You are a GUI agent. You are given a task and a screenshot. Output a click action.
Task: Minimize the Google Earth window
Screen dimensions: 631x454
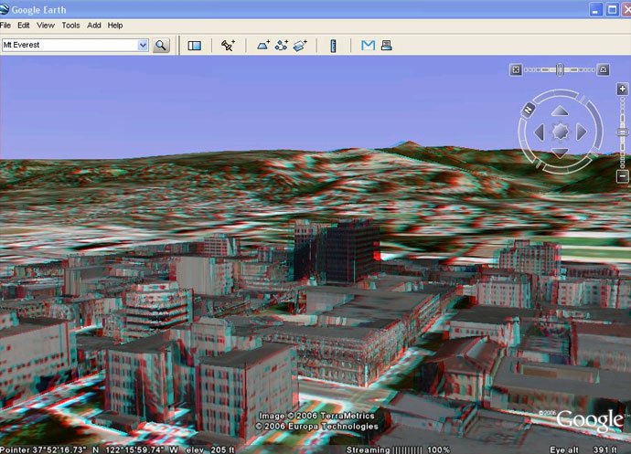pos(595,10)
